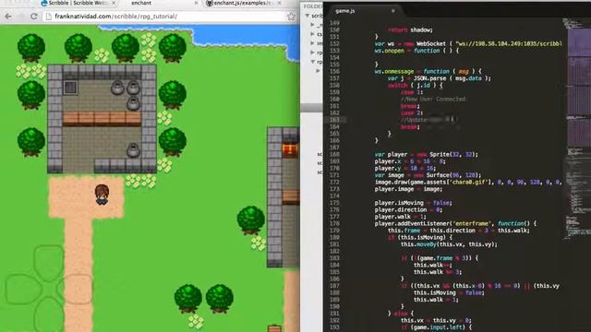Expand the collapsed 'rp' folder in sidebar
This screenshot has height=332, width=591.
point(312,53)
